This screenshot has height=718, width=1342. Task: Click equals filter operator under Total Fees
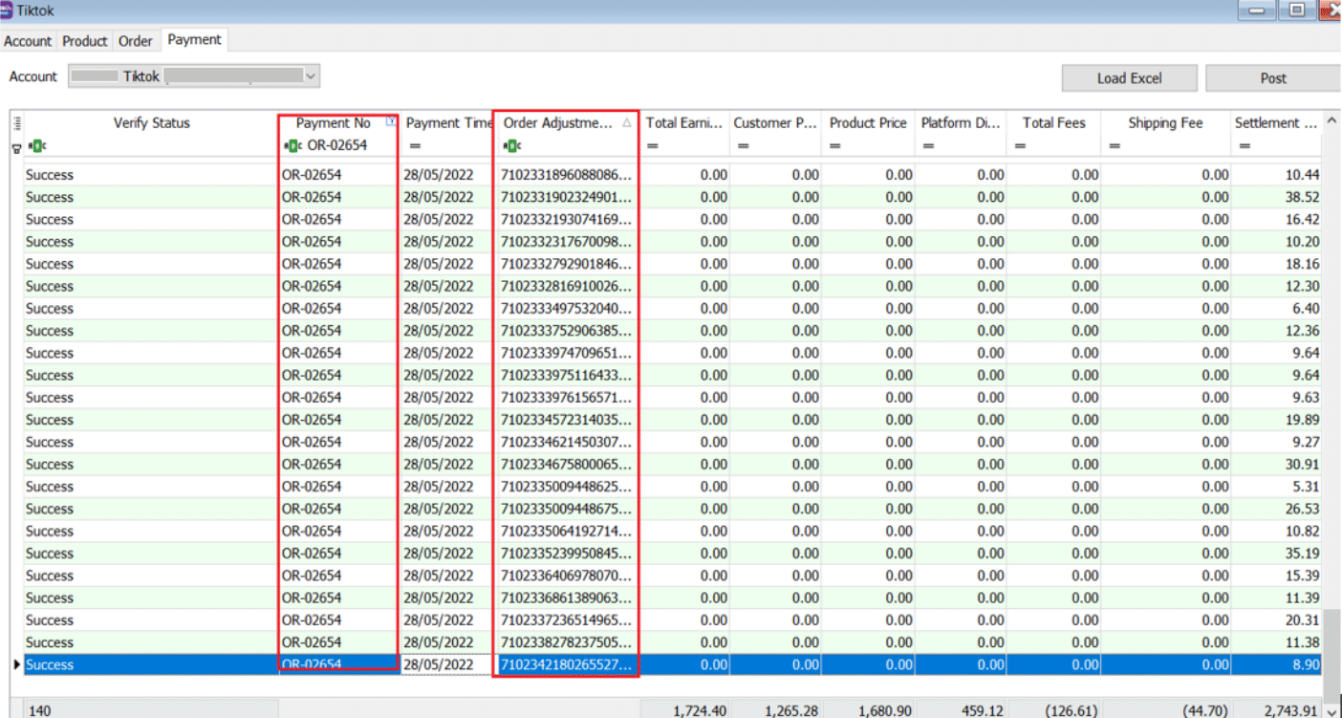coord(1020,146)
